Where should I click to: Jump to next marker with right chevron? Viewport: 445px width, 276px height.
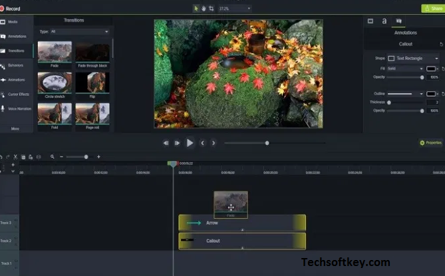214,143
